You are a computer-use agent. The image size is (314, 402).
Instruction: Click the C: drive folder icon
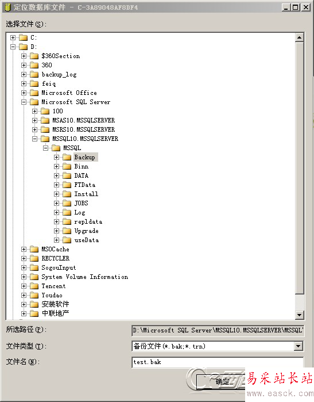tap(24, 38)
